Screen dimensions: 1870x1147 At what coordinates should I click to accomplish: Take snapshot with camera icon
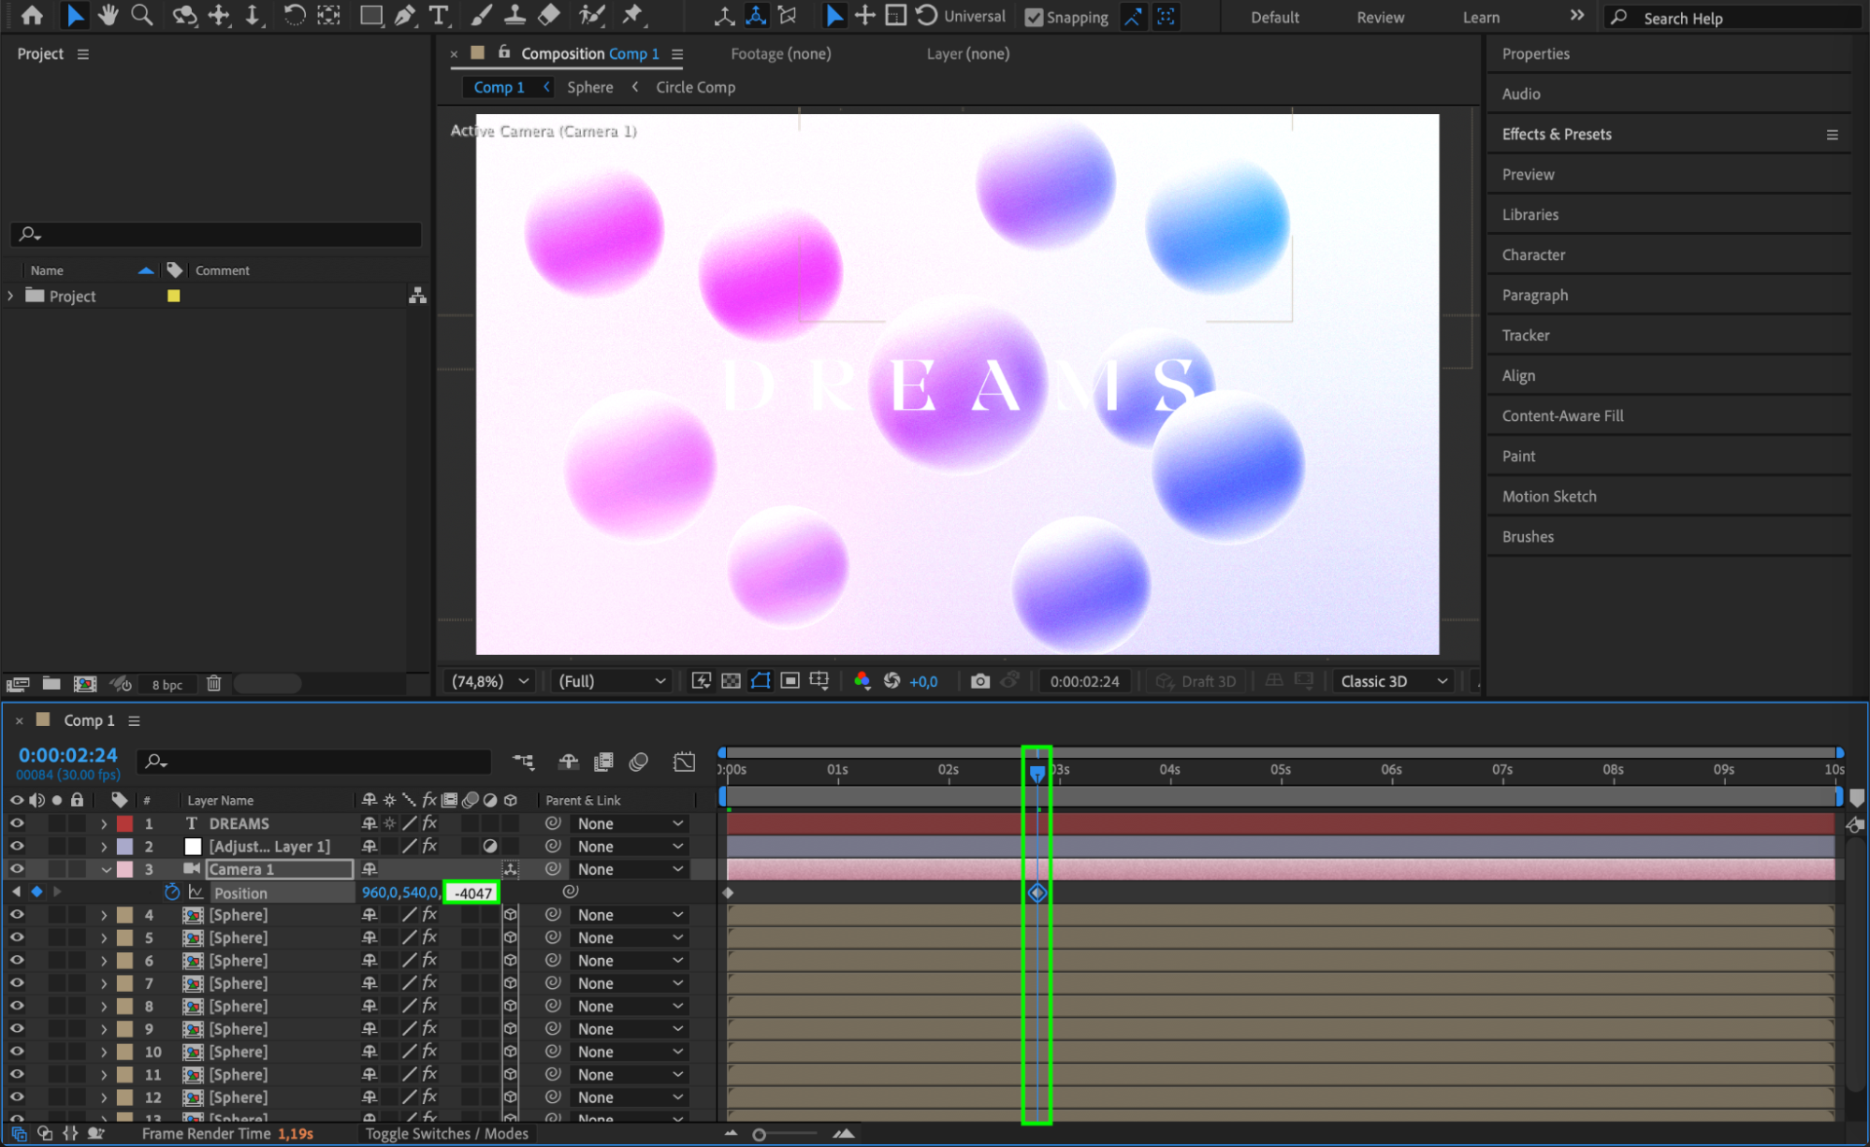click(979, 681)
